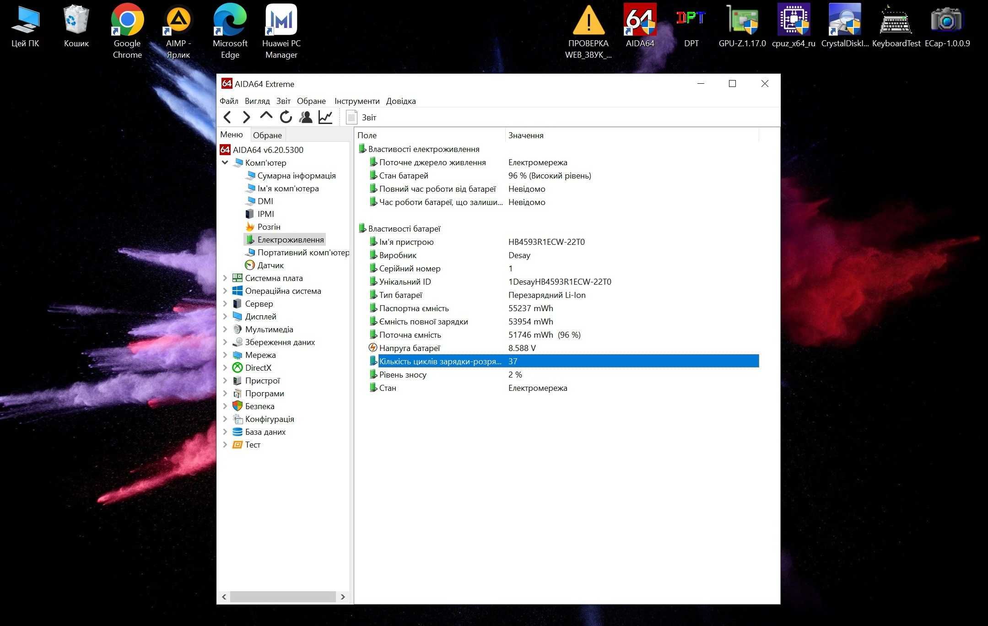This screenshot has height=626, width=988.
Task: Click the AIDA64 user/profile icon
Action: click(306, 118)
